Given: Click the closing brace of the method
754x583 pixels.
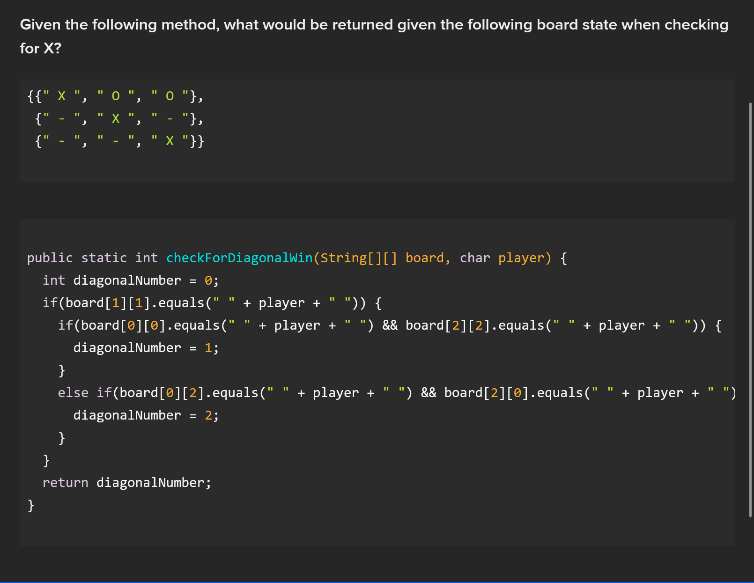Looking at the screenshot, I should tap(31, 505).
